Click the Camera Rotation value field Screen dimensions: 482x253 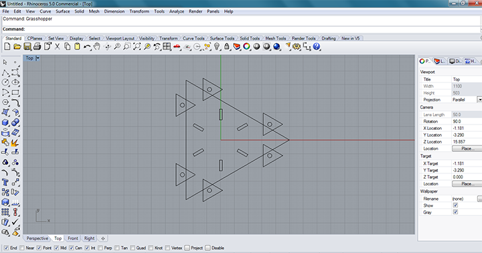point(467,121)
